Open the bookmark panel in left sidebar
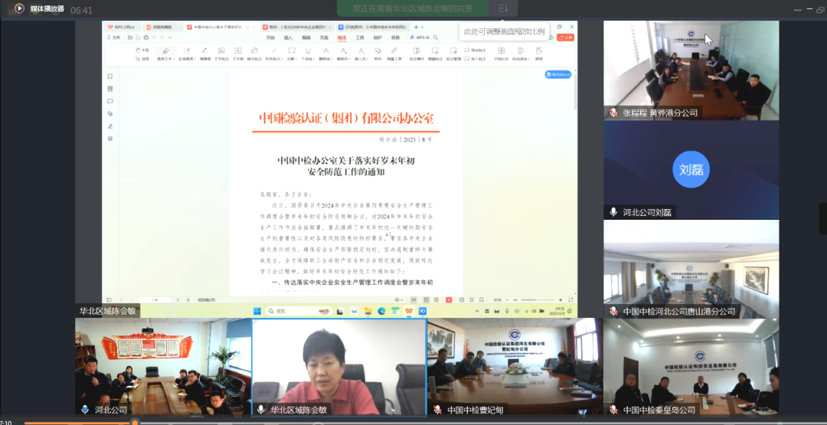Viewport: 827px width, 425px height. (110, 77)
